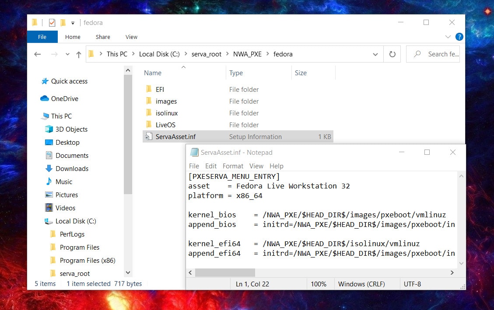Click the New folder icon in quick access toolbar

click(x=63, y=23)
